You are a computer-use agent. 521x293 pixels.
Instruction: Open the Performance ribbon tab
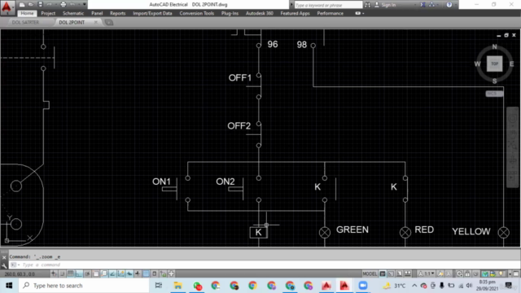point(330,13)
